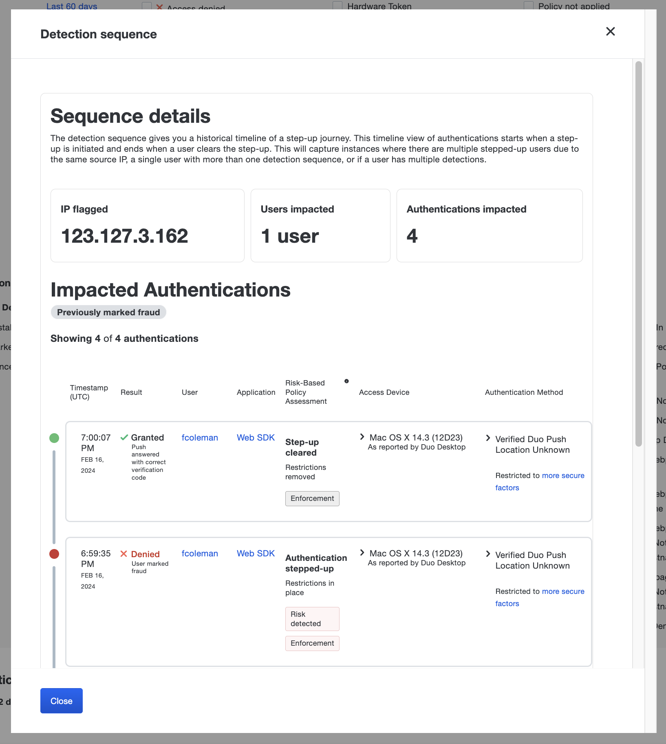Dismiss the Detection sequence modal with the X
The width and height of the screenshot is (666, 744).
(x=611, y=31)
